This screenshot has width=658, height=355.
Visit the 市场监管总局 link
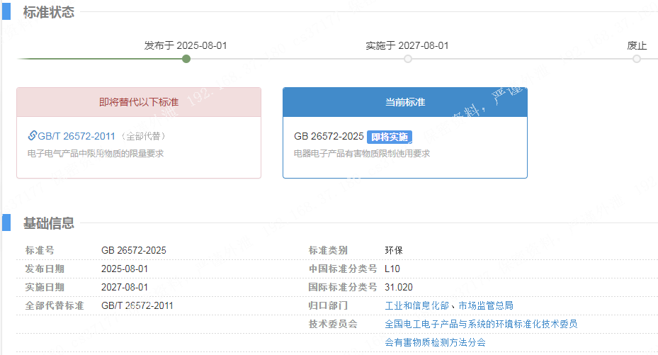pyautogui.click(x=486, y=305)
